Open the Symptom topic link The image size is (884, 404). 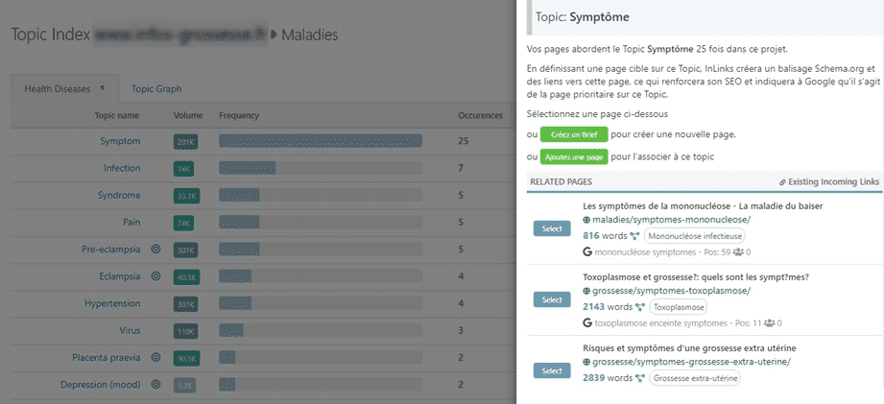[120, 141]
